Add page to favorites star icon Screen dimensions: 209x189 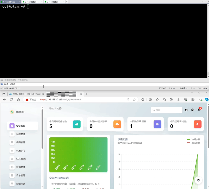134,100
